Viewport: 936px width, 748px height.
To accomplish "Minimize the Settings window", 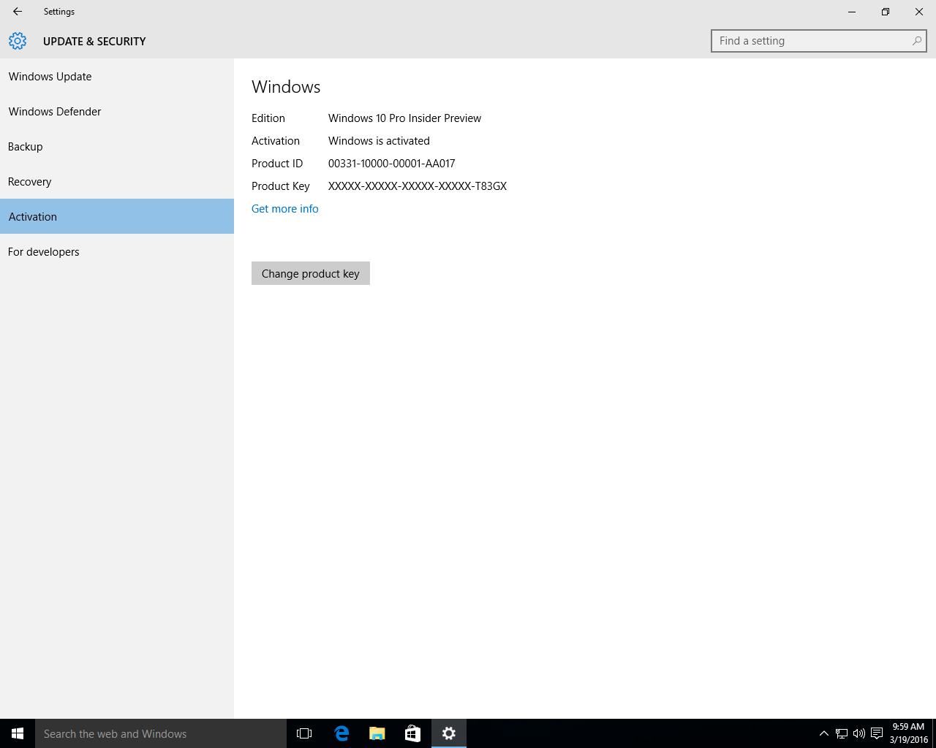I will [852, 12].
